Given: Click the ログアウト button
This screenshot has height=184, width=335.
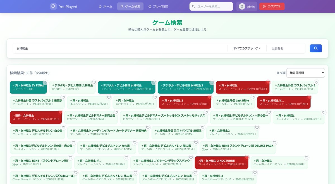Looking at the screenshot, I should click(272, 6).
